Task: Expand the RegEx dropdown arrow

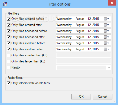Action: coord(109,68)
